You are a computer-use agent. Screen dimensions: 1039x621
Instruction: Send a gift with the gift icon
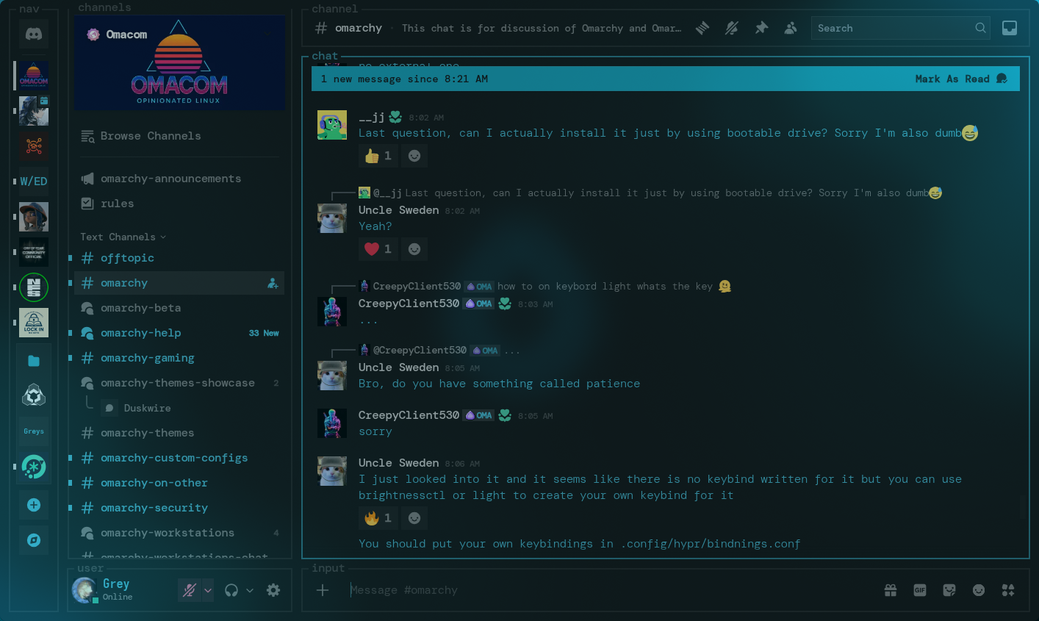(891, 590)
